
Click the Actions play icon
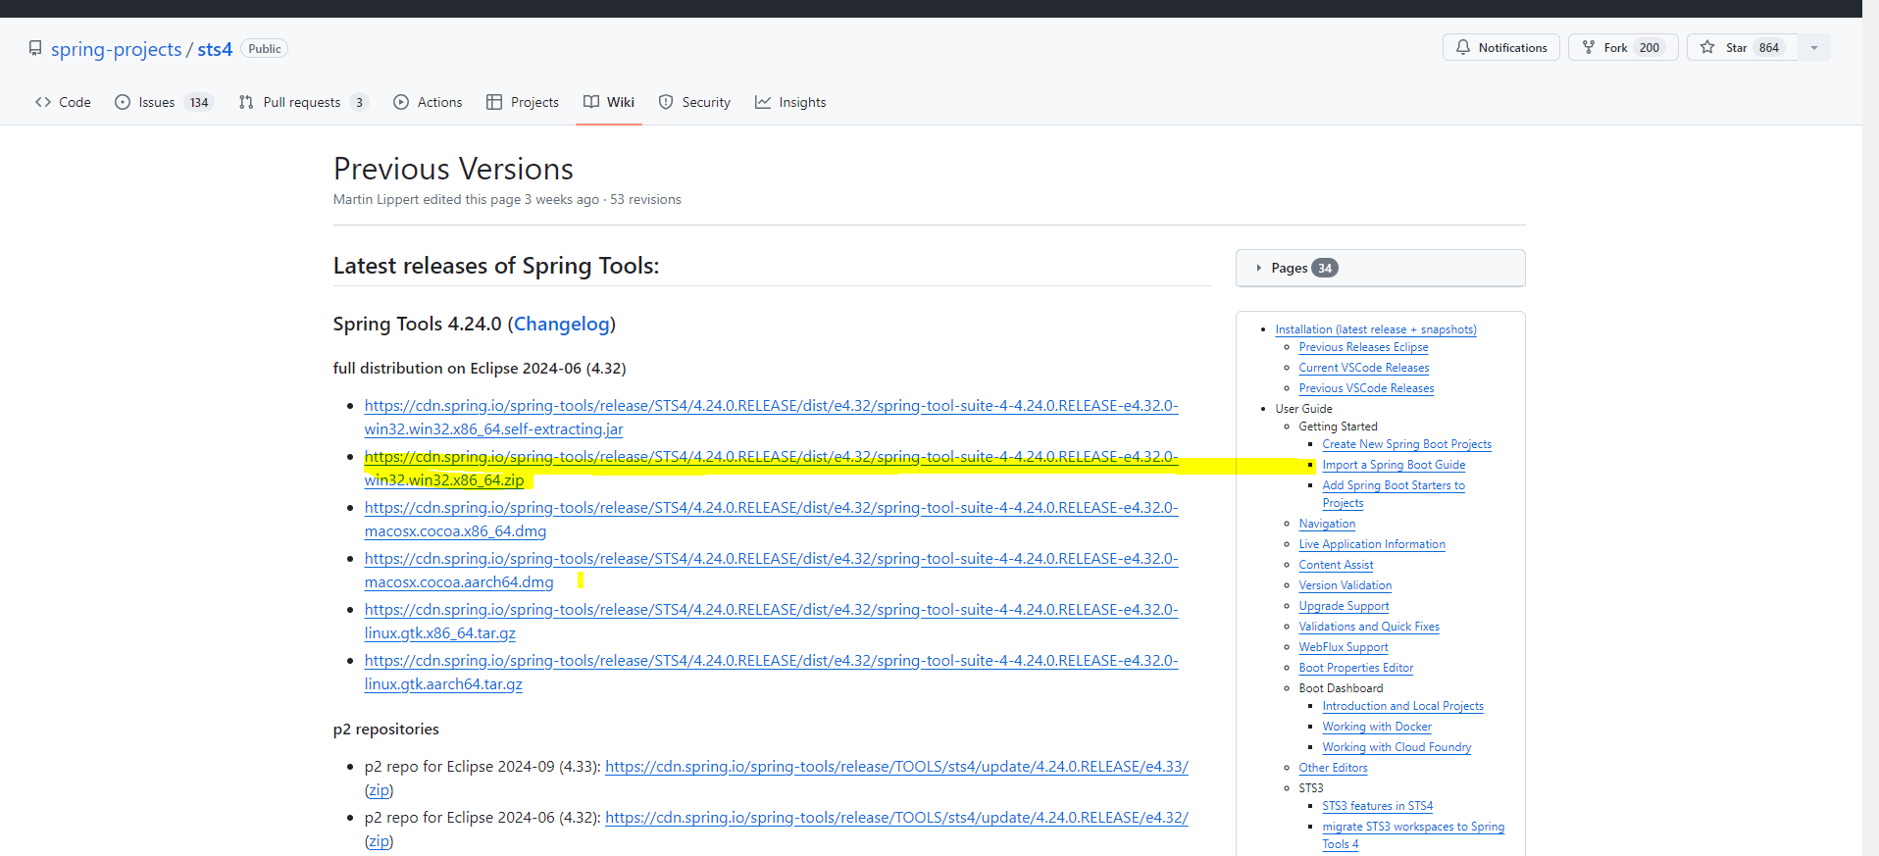pos(401,102)
